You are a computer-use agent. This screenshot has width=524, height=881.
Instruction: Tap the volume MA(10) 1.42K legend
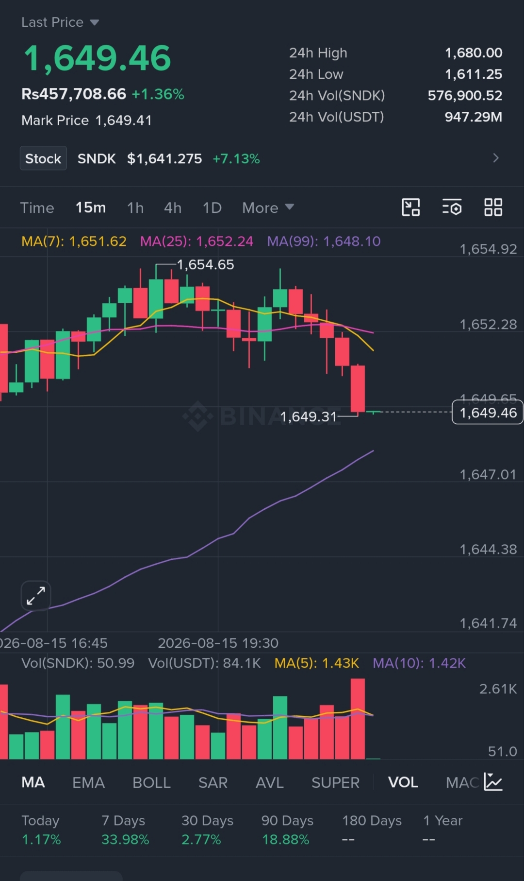click(419, 663)
